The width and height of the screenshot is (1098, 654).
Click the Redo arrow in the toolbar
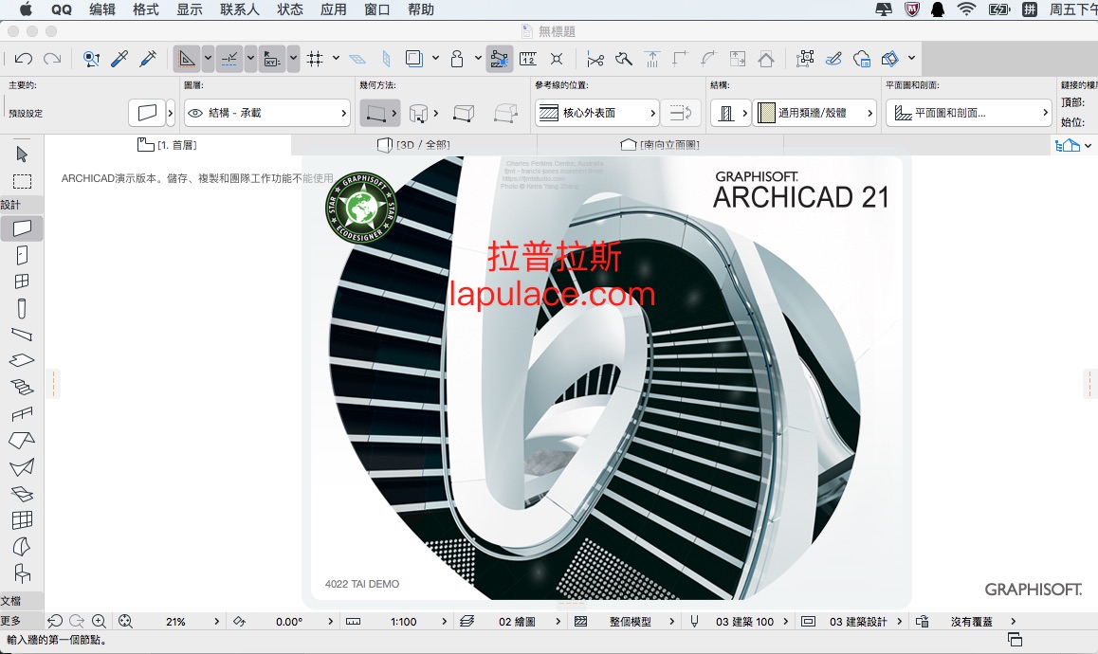point(52,59)
